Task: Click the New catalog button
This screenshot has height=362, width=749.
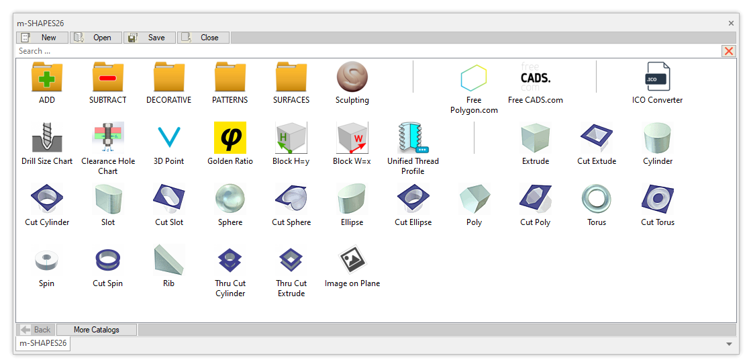Action: click(42, 38)
